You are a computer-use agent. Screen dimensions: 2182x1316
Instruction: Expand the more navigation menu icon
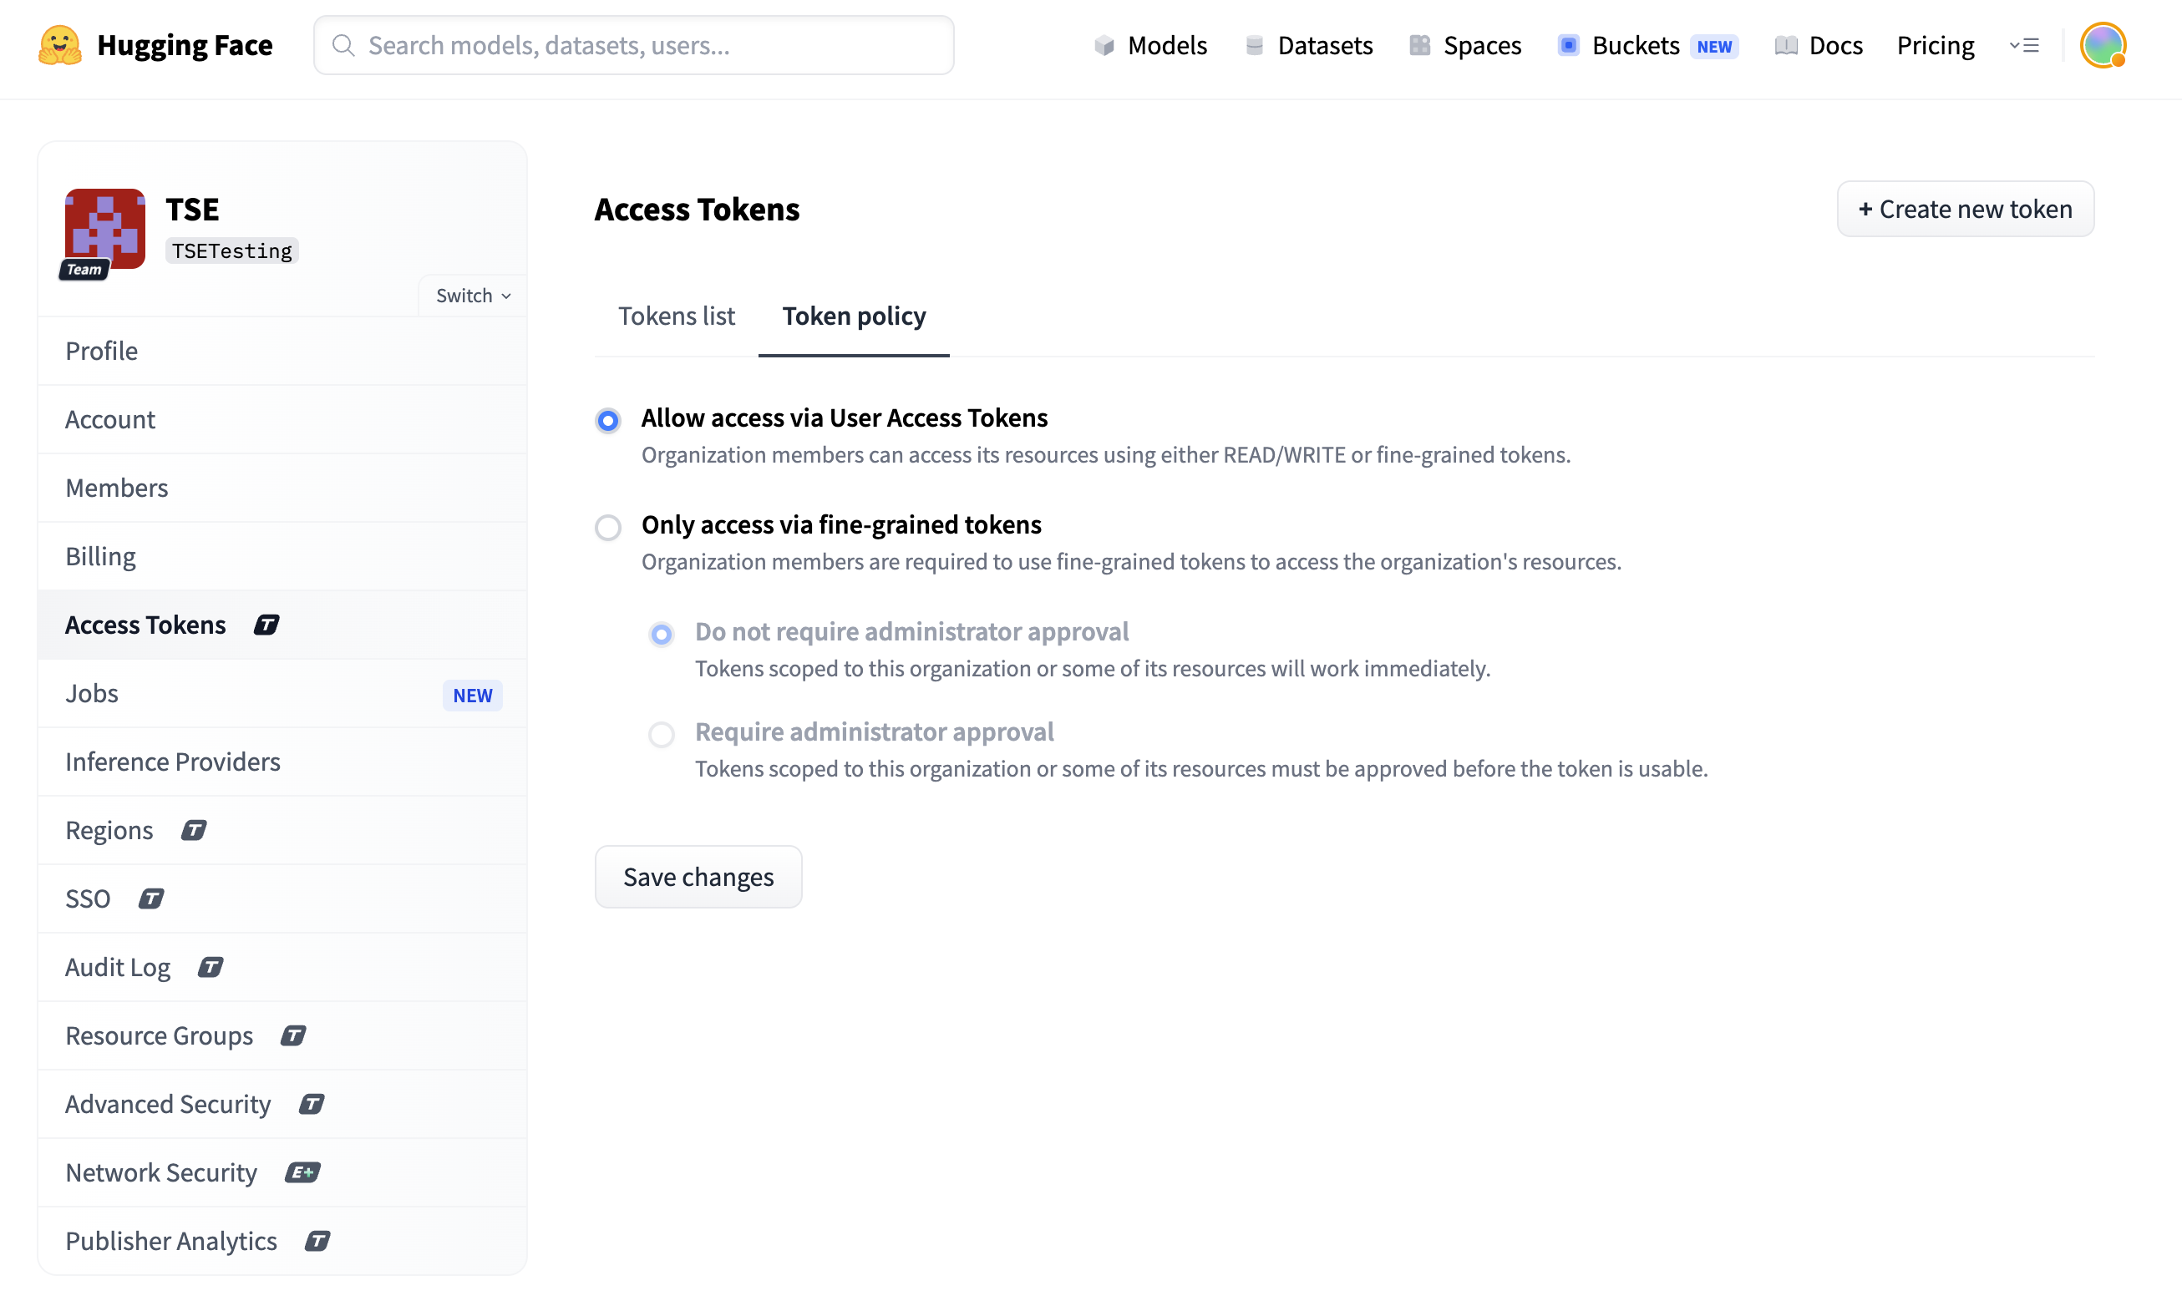pos(2024,45)
